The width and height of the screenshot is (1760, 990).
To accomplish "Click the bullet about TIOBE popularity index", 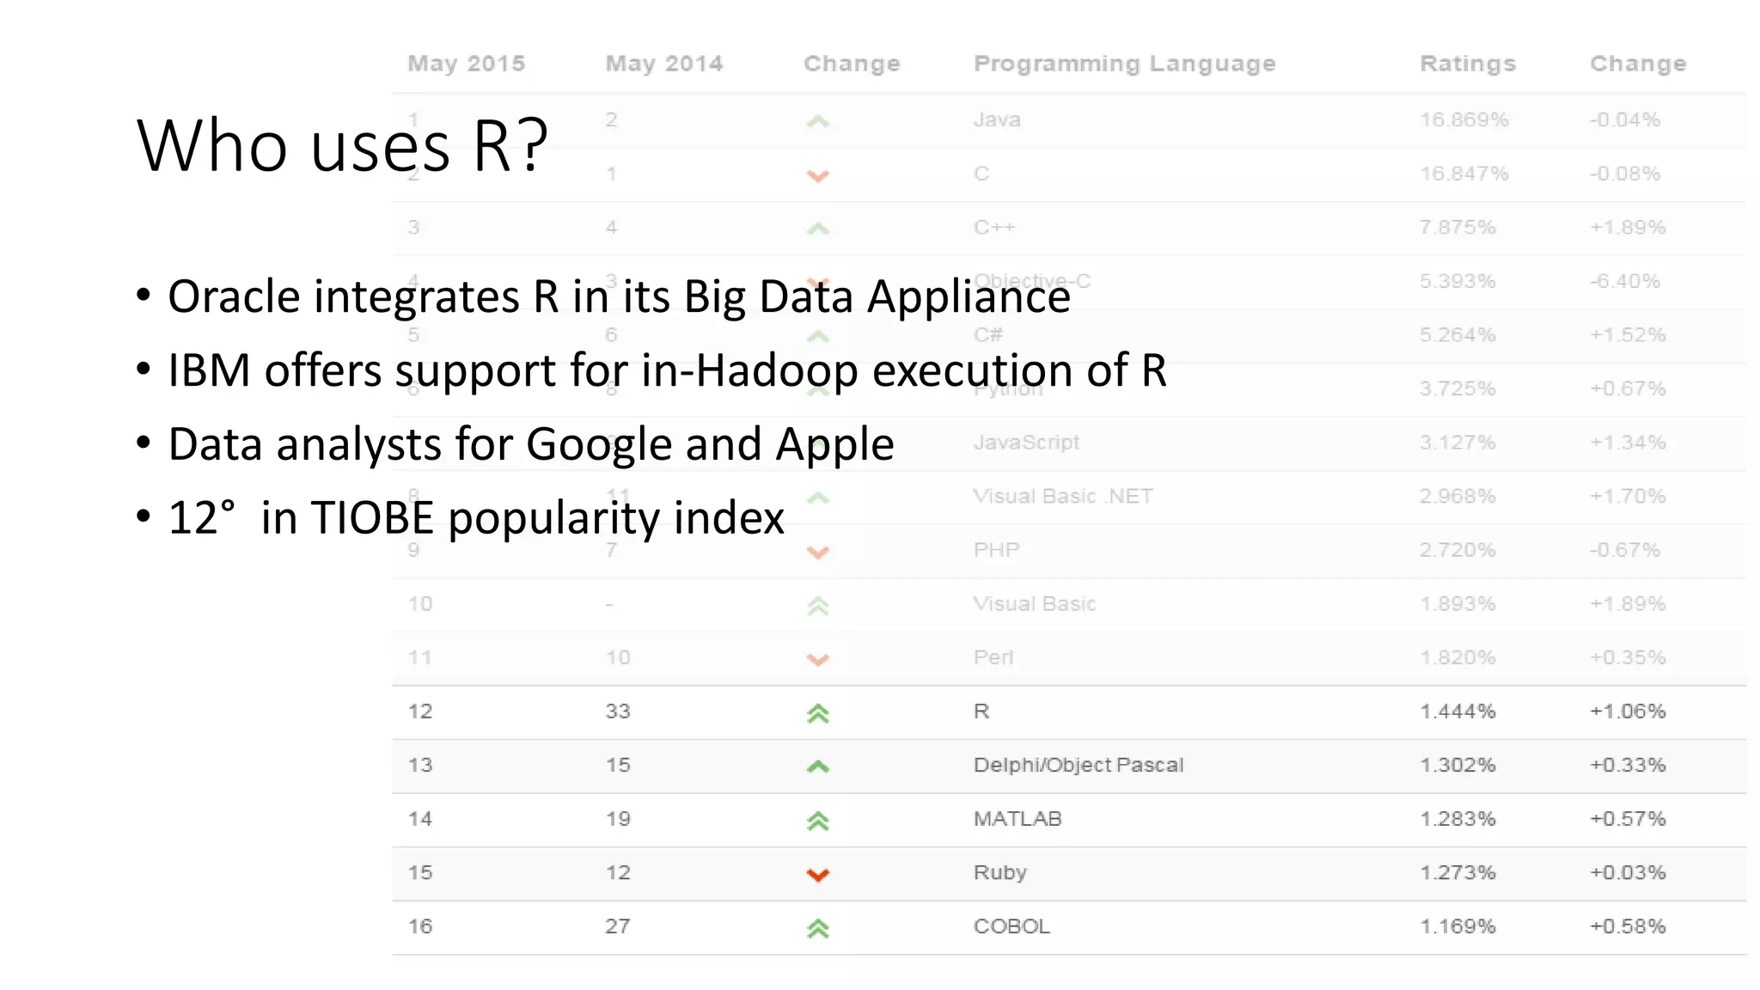I will 475,518.
